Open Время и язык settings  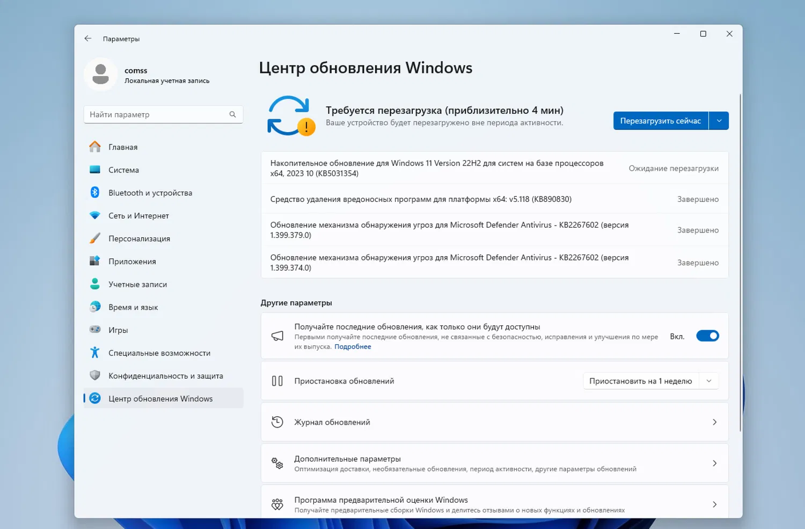[x=163, y=307]
